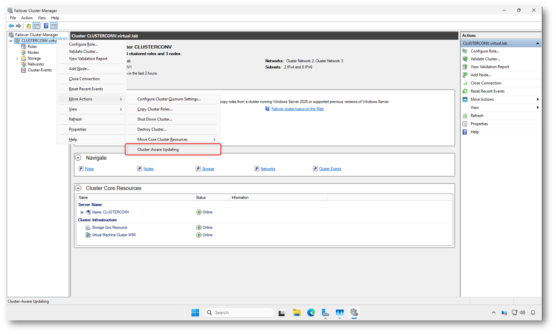Click the Validate Cluster icon in Actions pane
Viewport: 556px width, 334px height.
(x=465, y=59)
